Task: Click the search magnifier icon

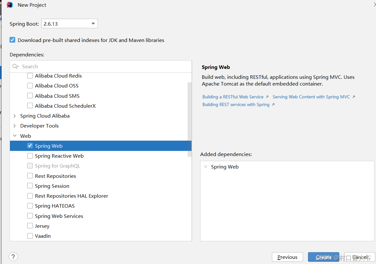Action: click(x=15, y=66)
